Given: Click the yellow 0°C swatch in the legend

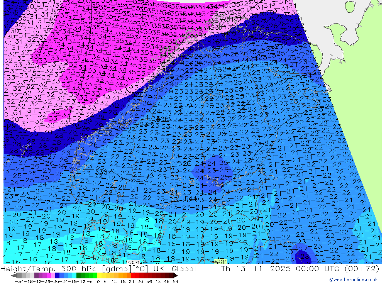Looking at the screenshot, I should (x=100, y=275).
